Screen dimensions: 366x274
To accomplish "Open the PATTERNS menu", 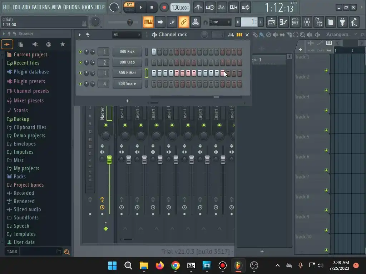I will (x=41, y=7).
